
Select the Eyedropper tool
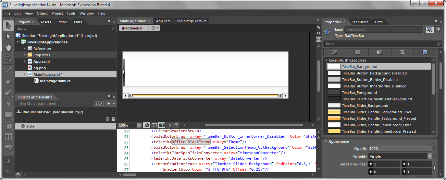8,70
